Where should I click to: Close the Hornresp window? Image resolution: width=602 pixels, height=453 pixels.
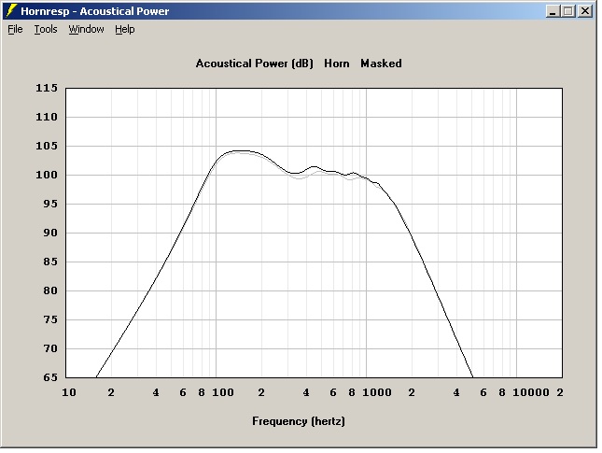coord(585,11)
